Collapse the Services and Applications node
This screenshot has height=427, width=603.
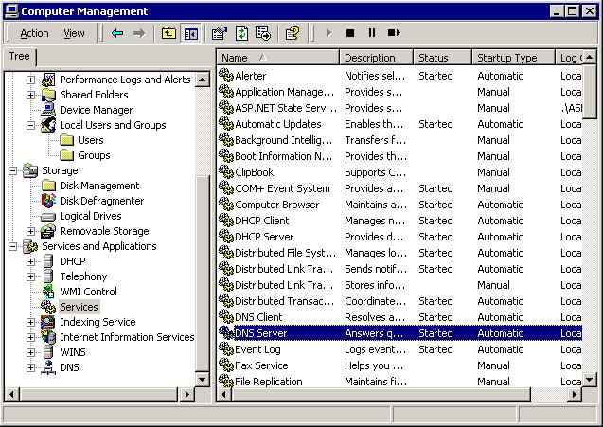tap(12, 246)
